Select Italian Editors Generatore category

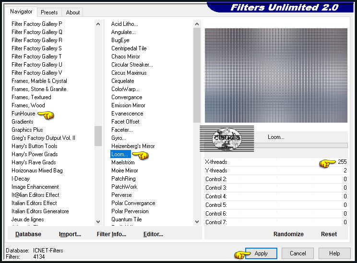40,211
